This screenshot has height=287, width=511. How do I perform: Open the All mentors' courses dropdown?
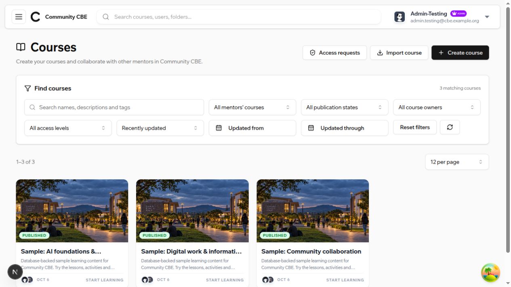point(252,107)
